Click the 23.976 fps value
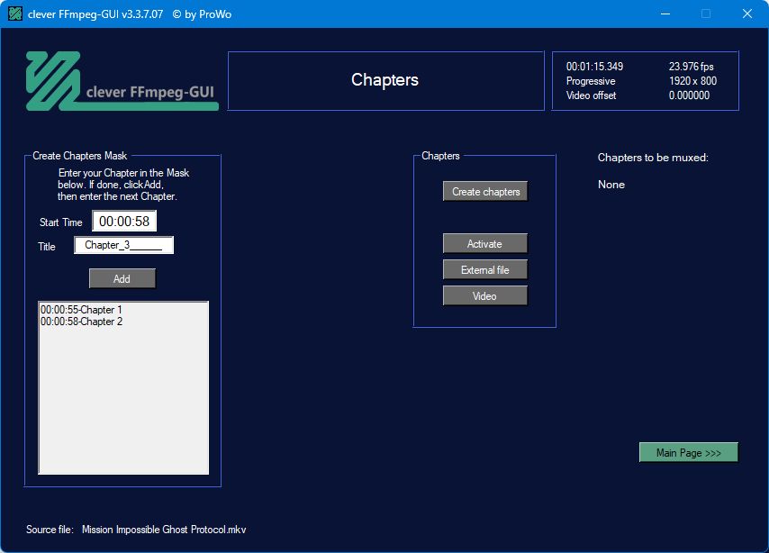 click(x=691, y=67)
